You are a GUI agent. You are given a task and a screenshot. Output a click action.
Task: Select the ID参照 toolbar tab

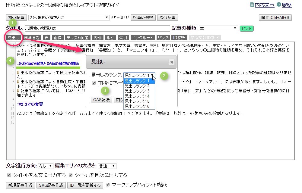point(179,38)
